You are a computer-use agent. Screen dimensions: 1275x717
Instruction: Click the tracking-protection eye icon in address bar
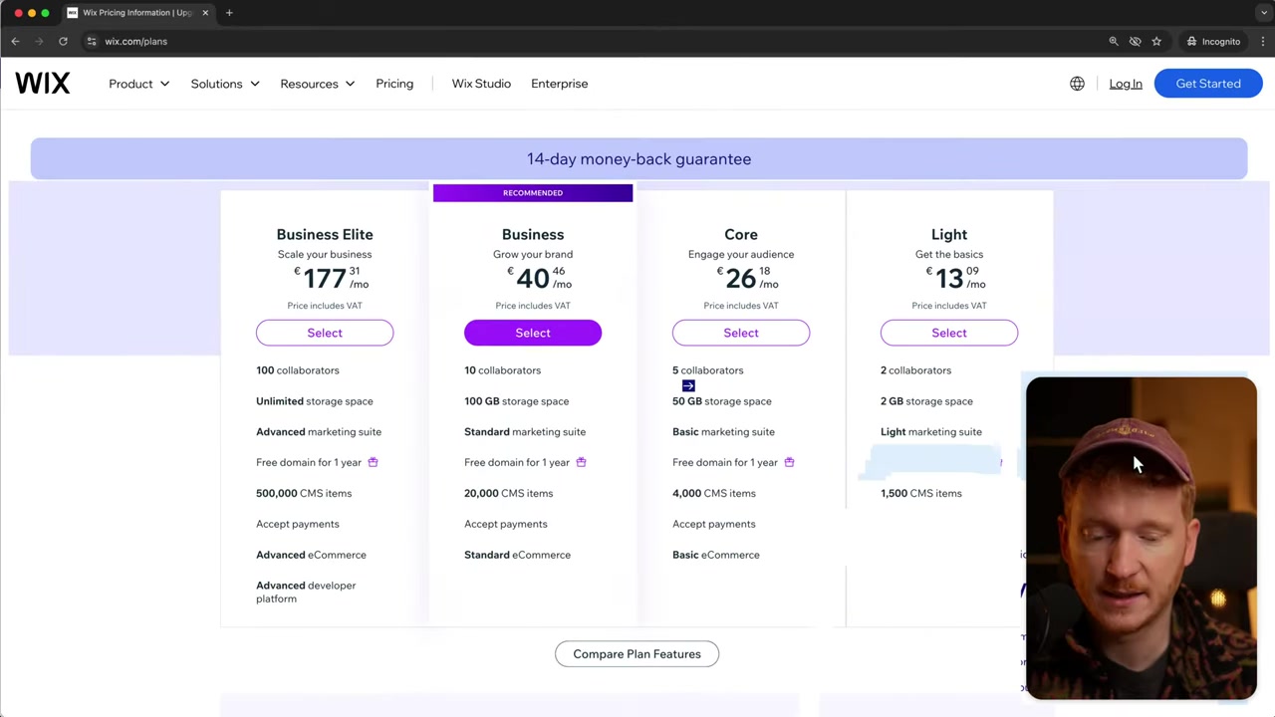pos(1135,42)
